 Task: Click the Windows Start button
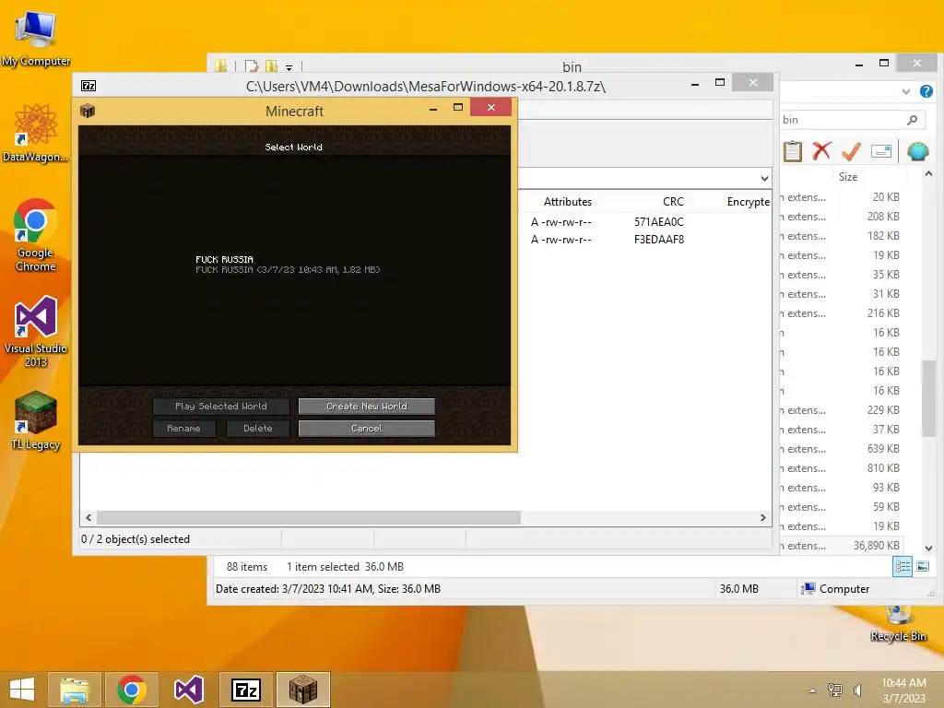pos(22,690)
